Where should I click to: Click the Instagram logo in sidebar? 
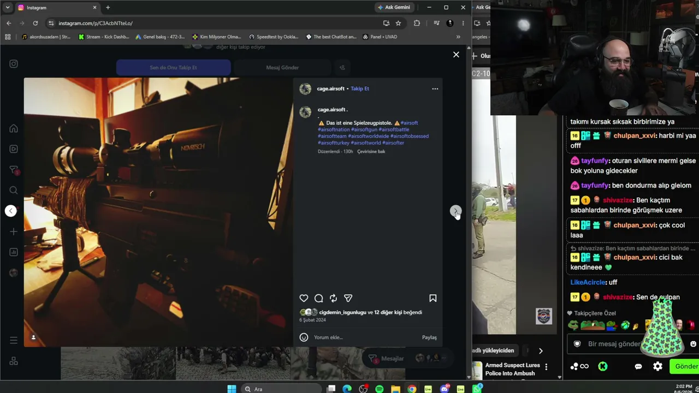click(14, 64)
